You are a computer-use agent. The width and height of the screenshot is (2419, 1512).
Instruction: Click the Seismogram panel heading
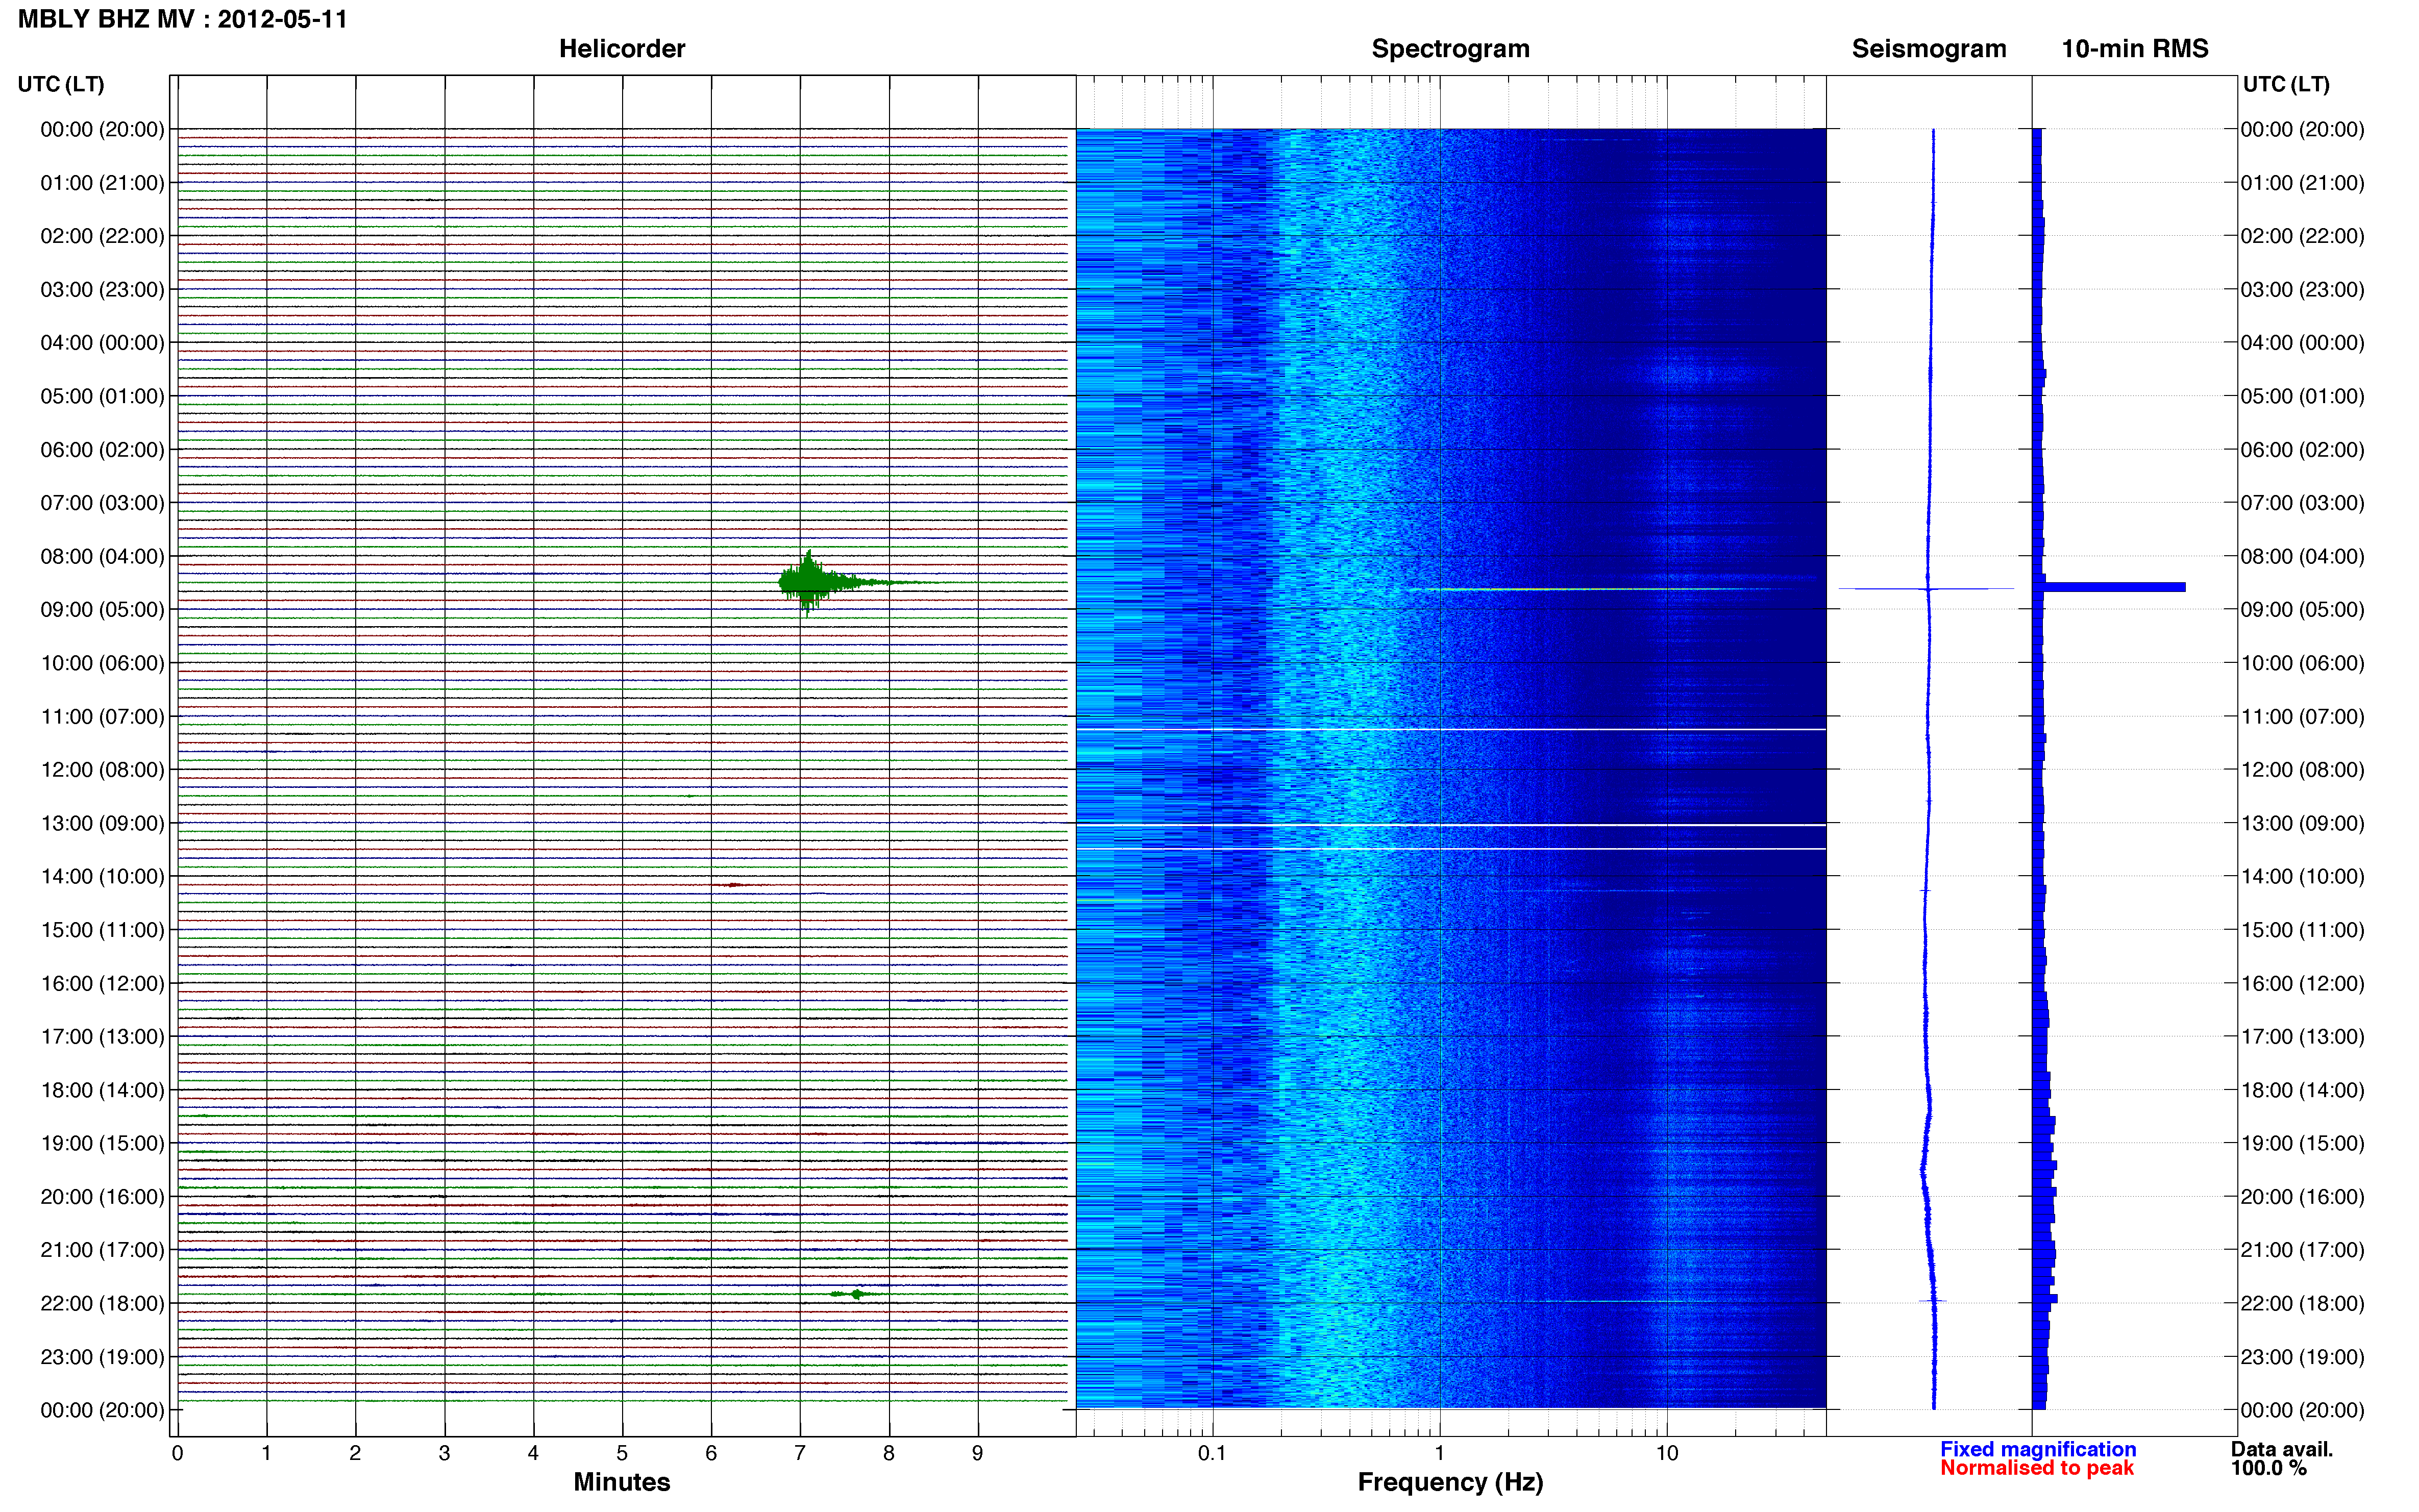[1928, 48]
